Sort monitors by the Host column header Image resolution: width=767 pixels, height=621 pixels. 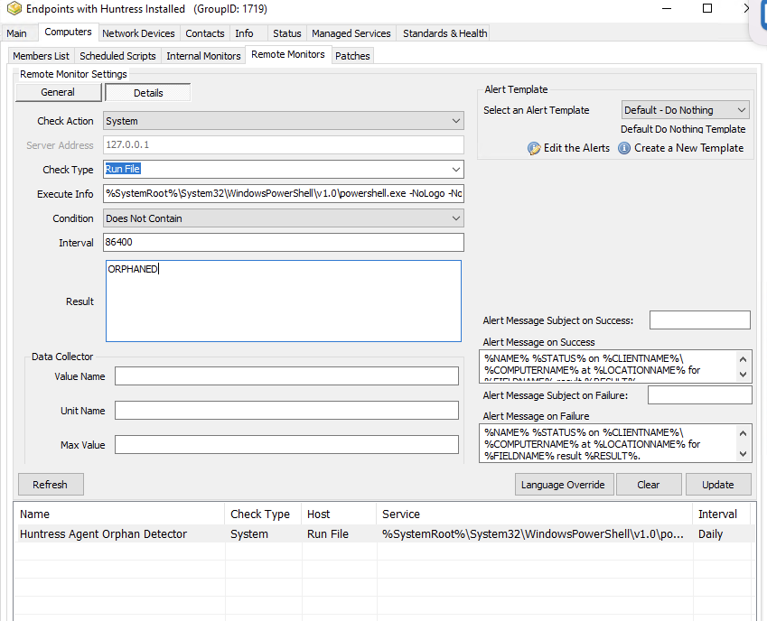(340, 514)
